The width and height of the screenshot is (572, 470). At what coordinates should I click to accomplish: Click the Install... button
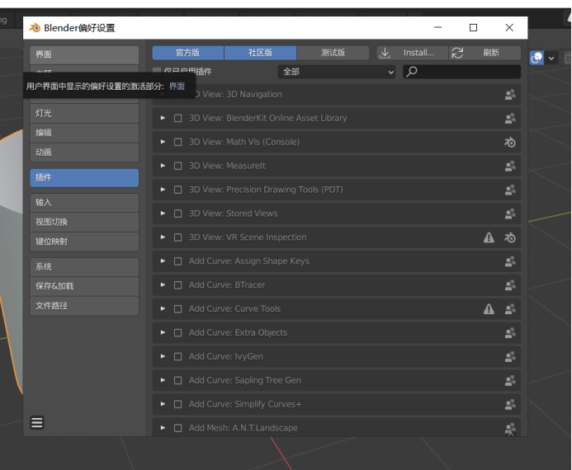[x=412, y=53]
